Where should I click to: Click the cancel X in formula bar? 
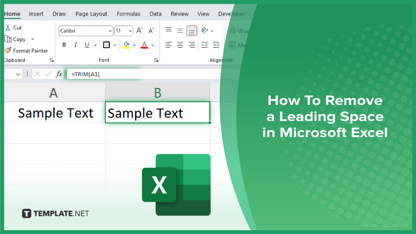tap(37, 74)
